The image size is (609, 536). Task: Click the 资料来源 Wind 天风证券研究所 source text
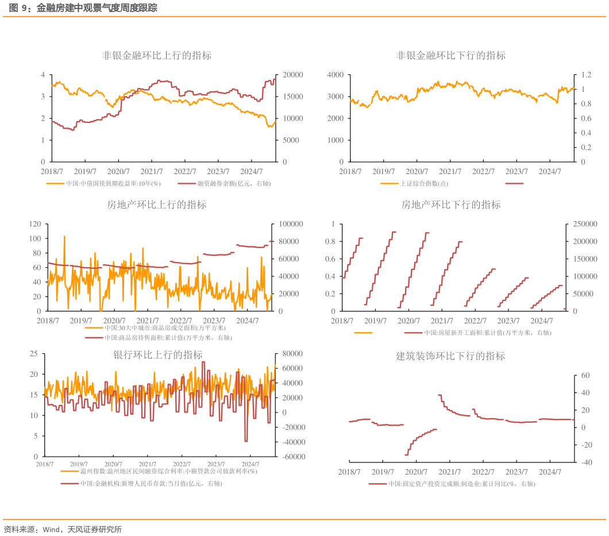point(63,529)
